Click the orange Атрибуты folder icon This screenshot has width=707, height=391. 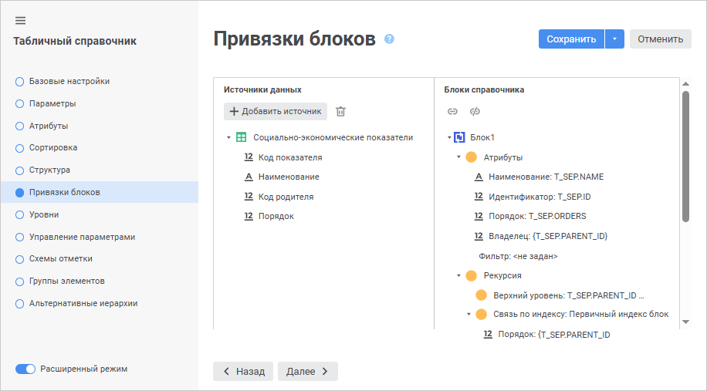tap(472, 157)
